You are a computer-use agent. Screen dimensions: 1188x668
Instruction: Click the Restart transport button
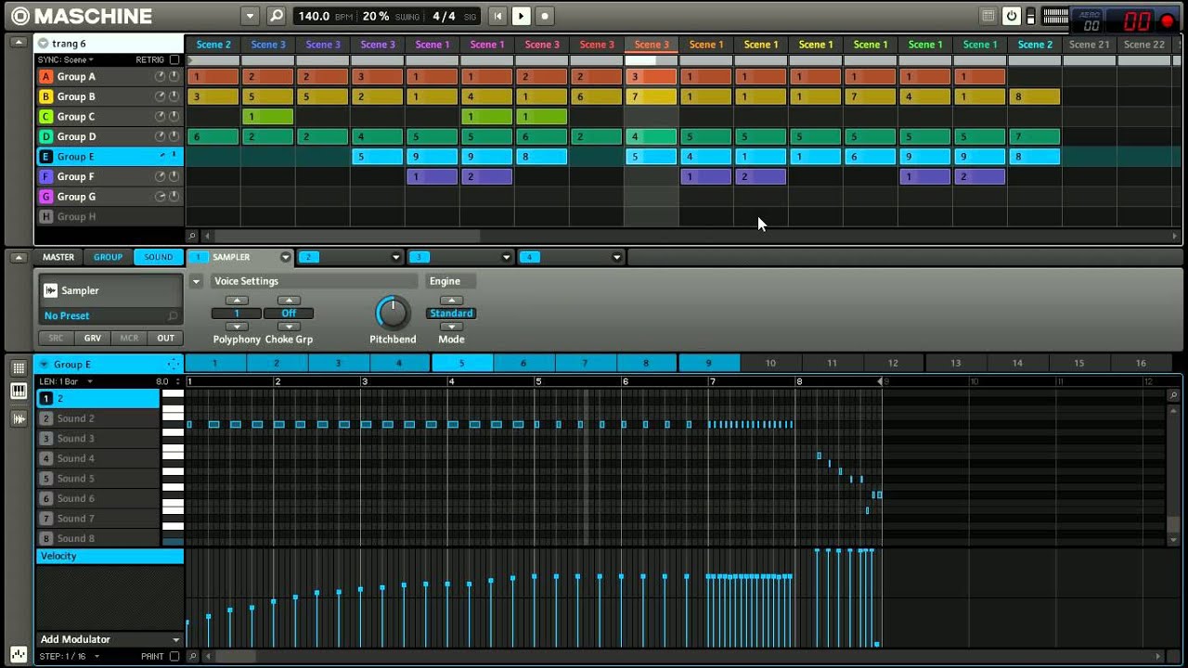point(497,16)
